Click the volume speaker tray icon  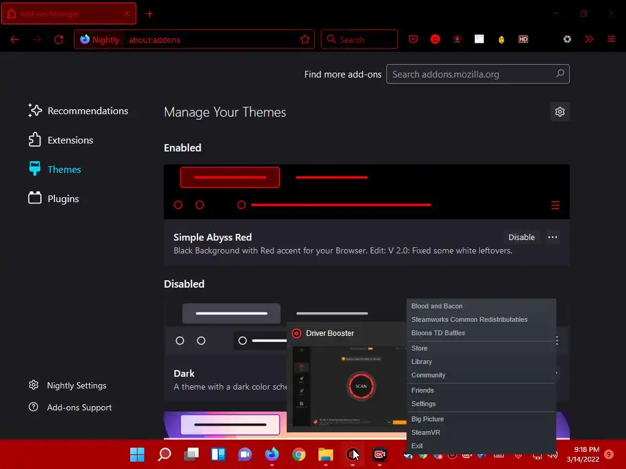coord(553,455)
